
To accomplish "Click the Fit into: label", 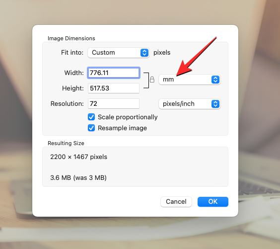I will (x=72, y=53).
